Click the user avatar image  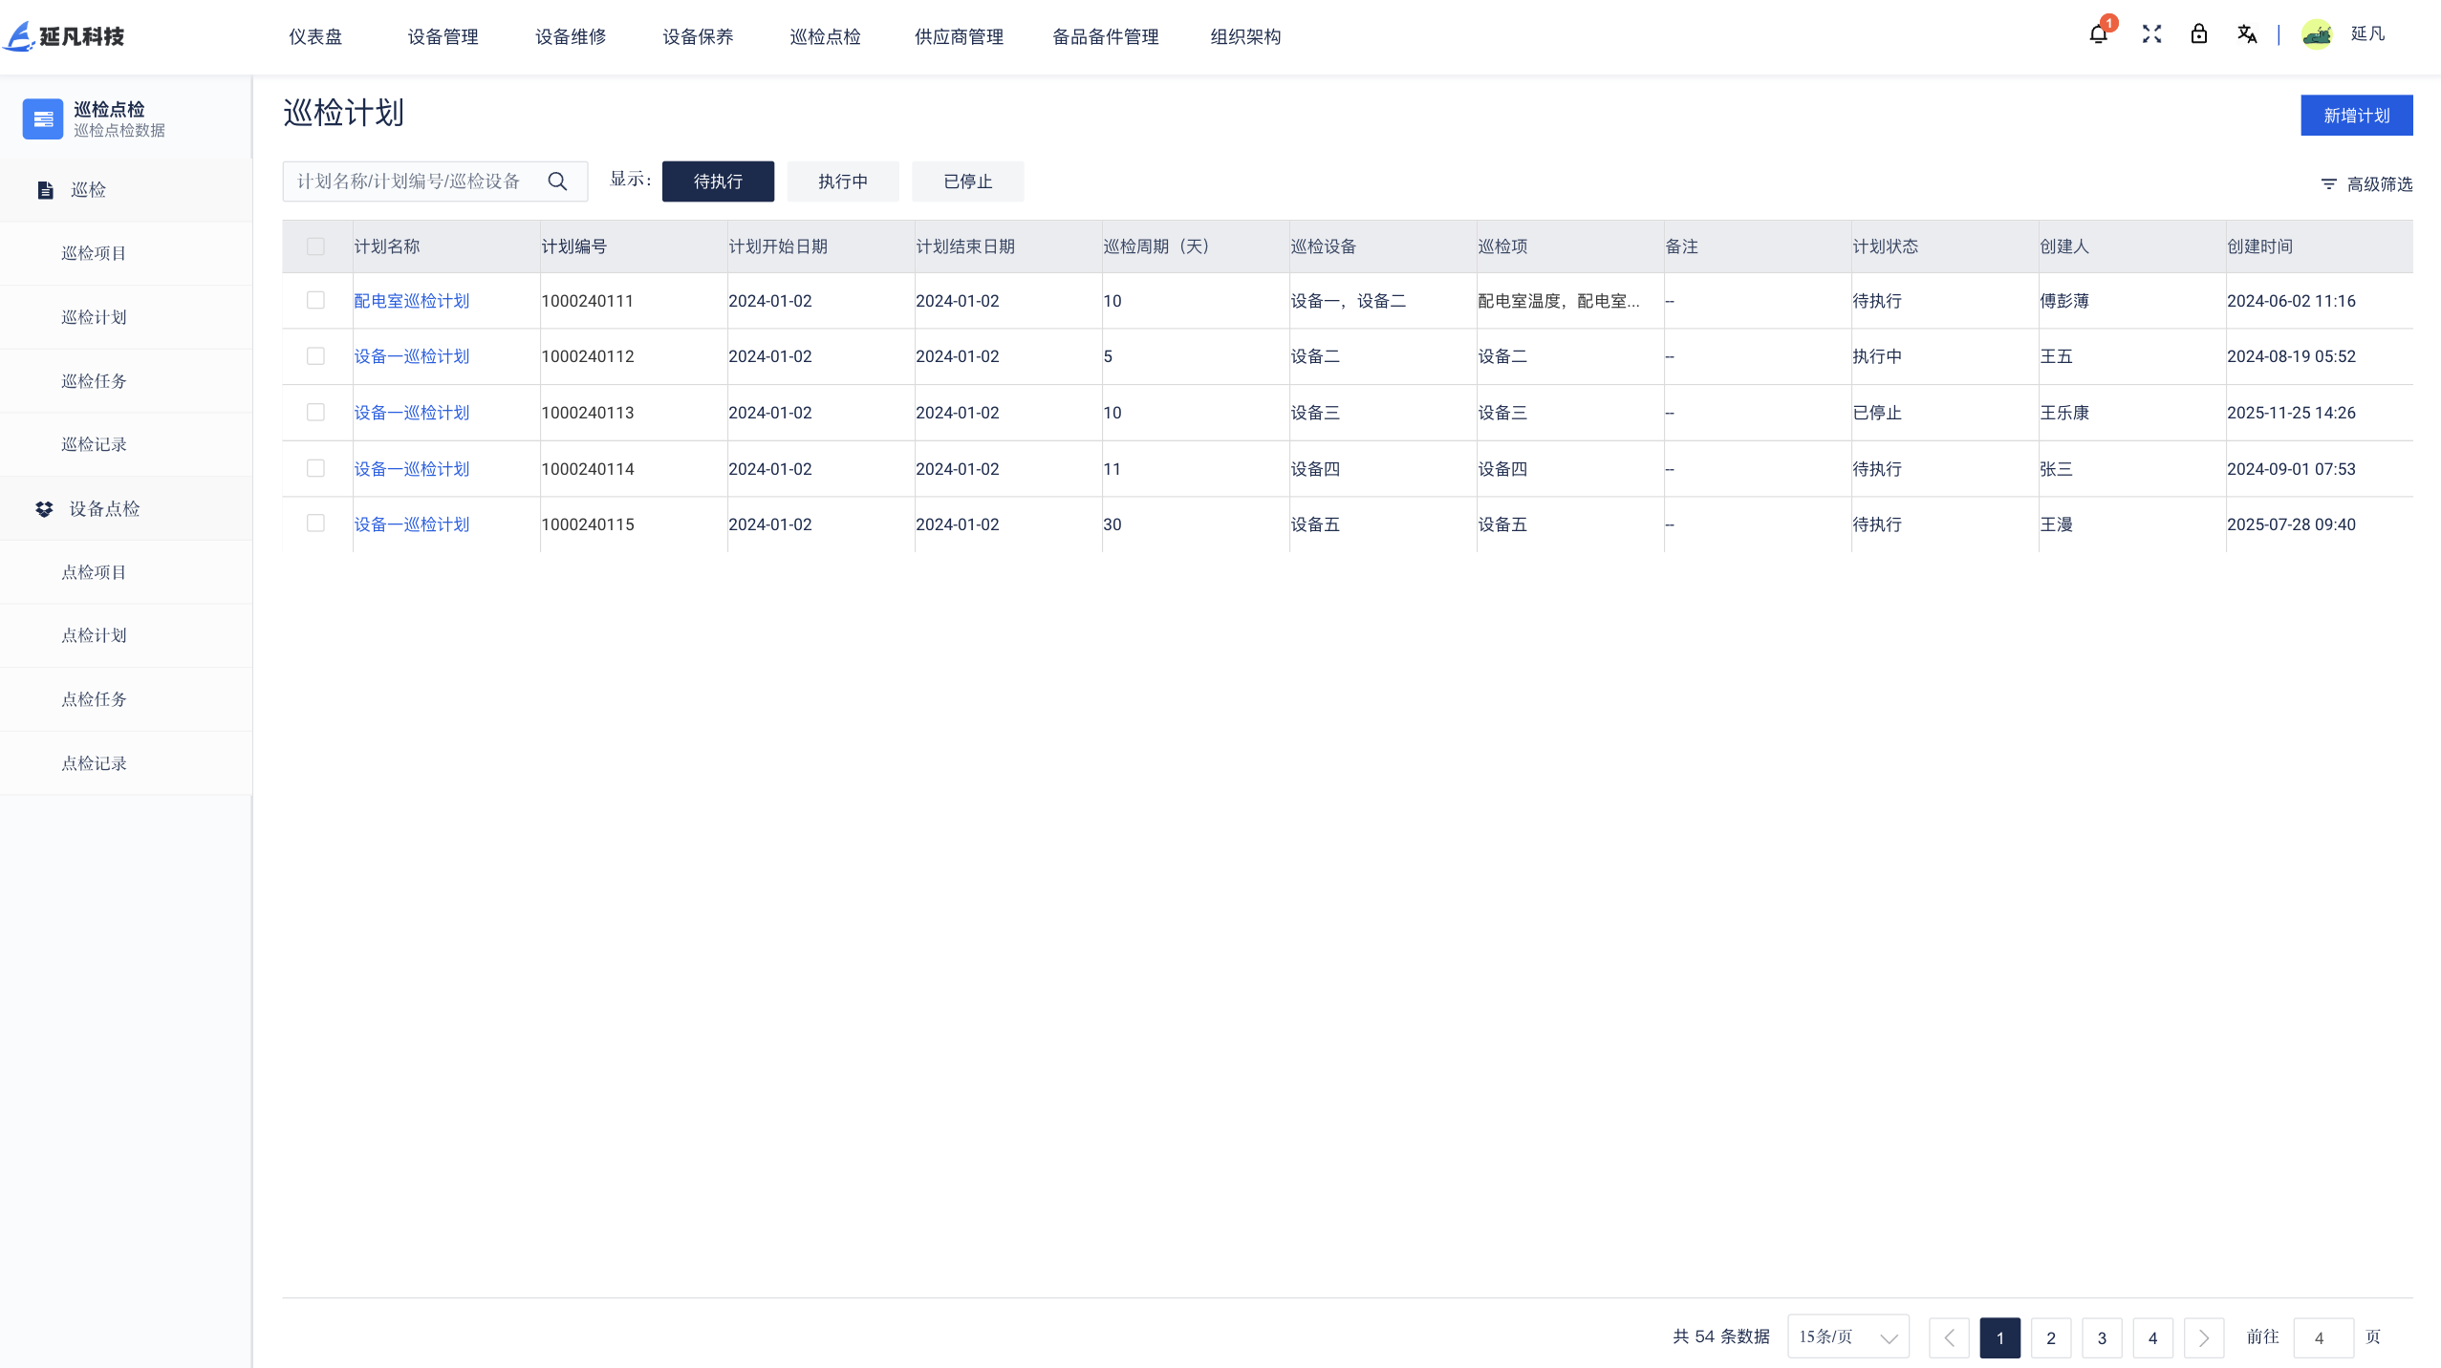[x=2317, y=34]
